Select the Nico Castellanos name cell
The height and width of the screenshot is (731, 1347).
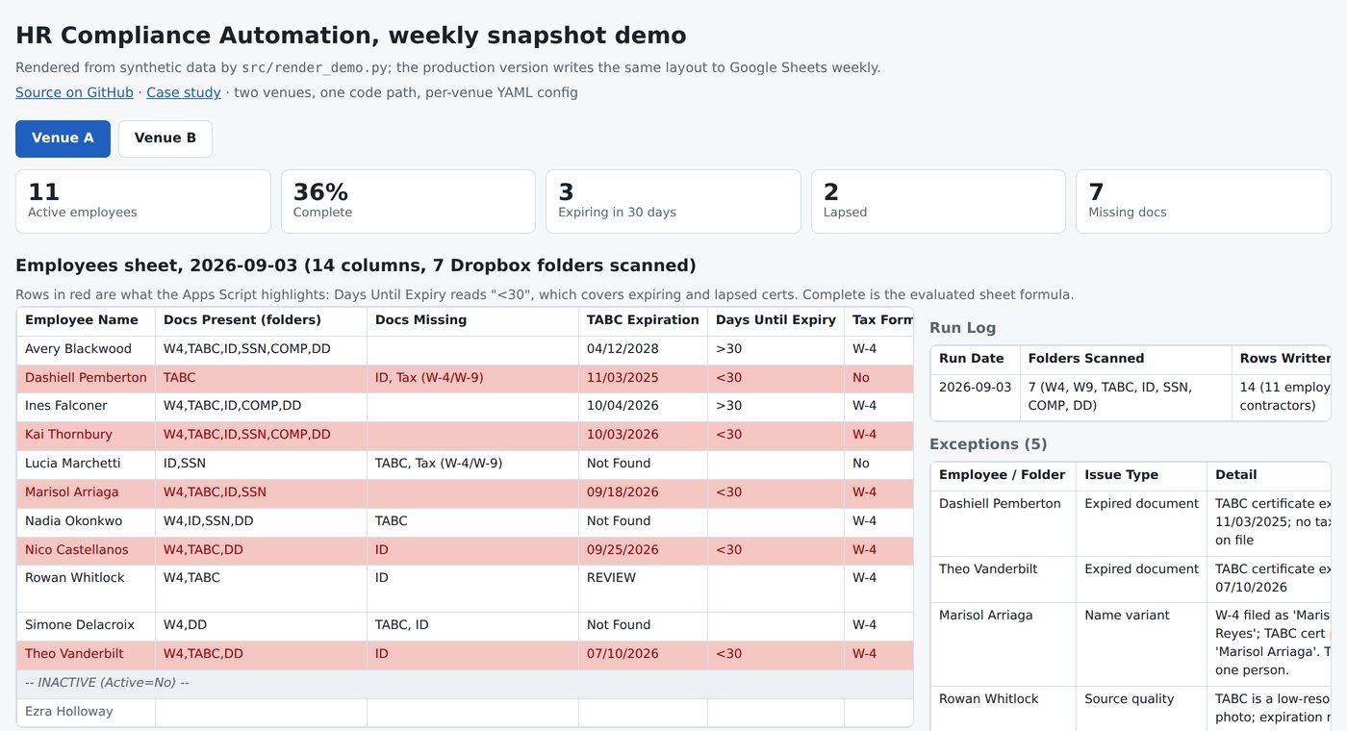(86, 551)
